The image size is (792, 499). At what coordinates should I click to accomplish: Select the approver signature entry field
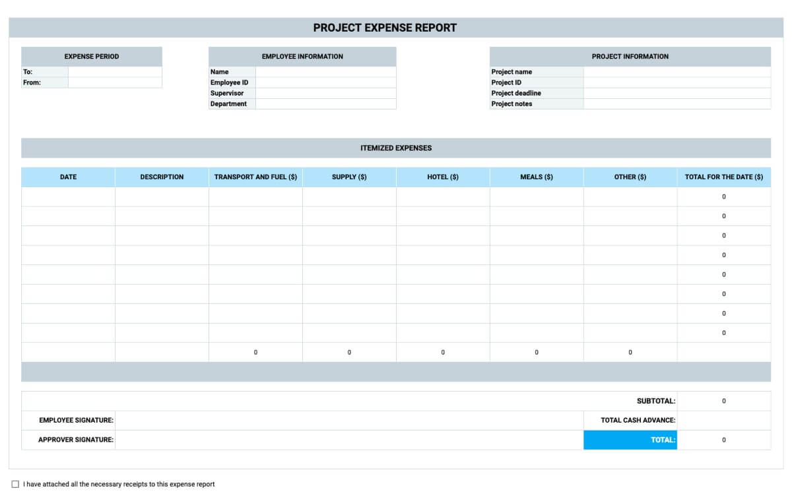point(350,440)
